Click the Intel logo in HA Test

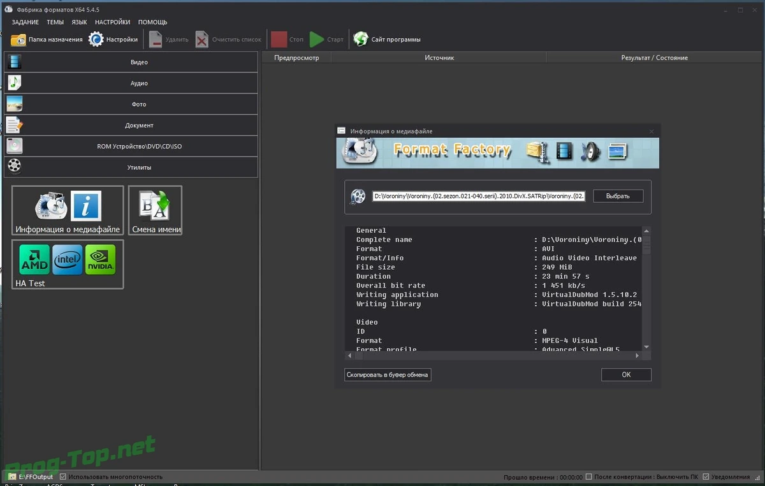pos(68,260)
